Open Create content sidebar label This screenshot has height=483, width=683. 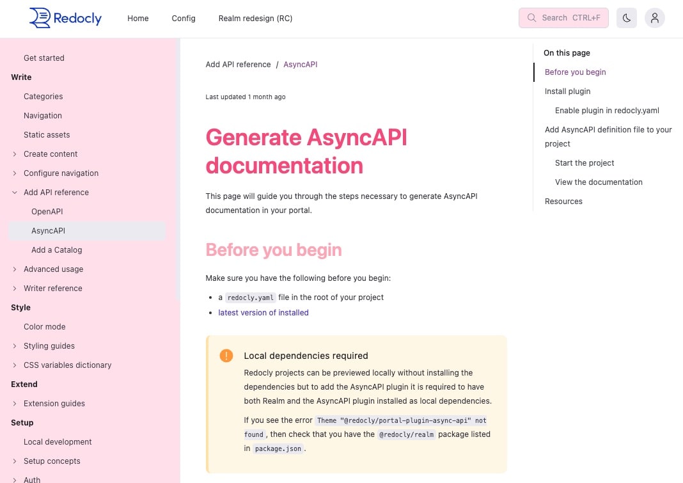51,154
